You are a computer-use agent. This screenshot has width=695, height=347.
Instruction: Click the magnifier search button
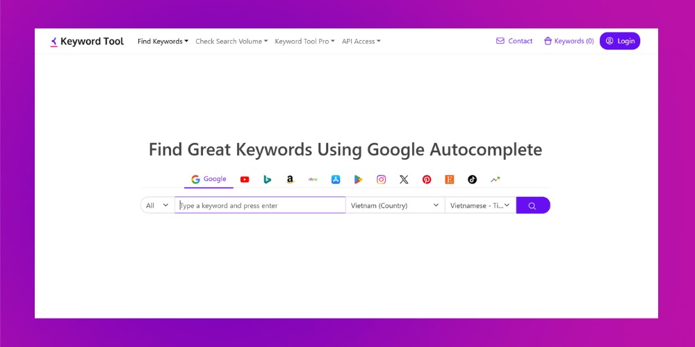(533, 205)
